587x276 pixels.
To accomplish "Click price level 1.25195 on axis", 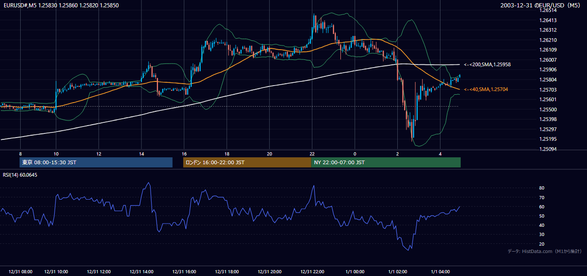I will tap(548, 139).
